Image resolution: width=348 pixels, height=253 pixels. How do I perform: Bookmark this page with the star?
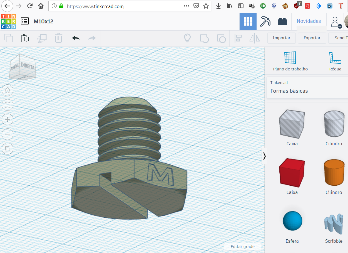(206, 6)
